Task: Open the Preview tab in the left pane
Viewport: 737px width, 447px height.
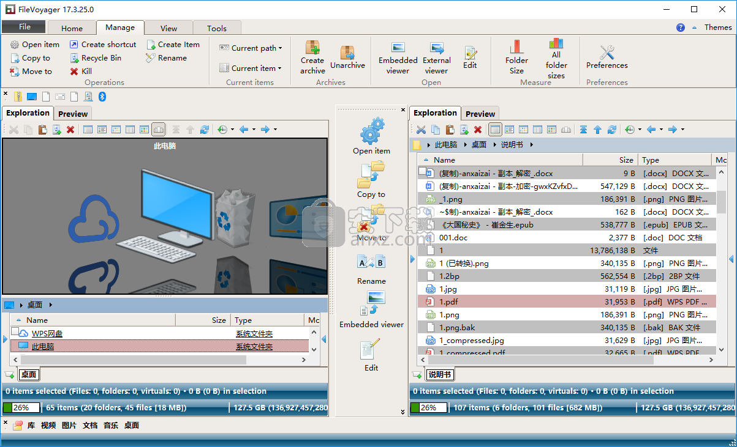Action: [x=73, y=114]
